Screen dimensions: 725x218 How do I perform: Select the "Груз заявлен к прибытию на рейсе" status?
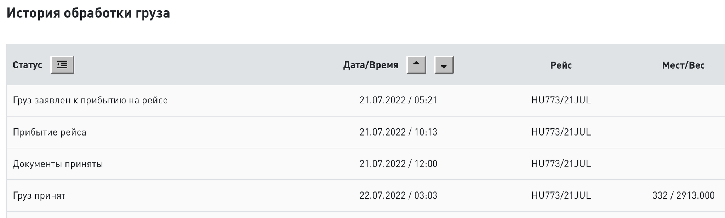coord(90,100)
